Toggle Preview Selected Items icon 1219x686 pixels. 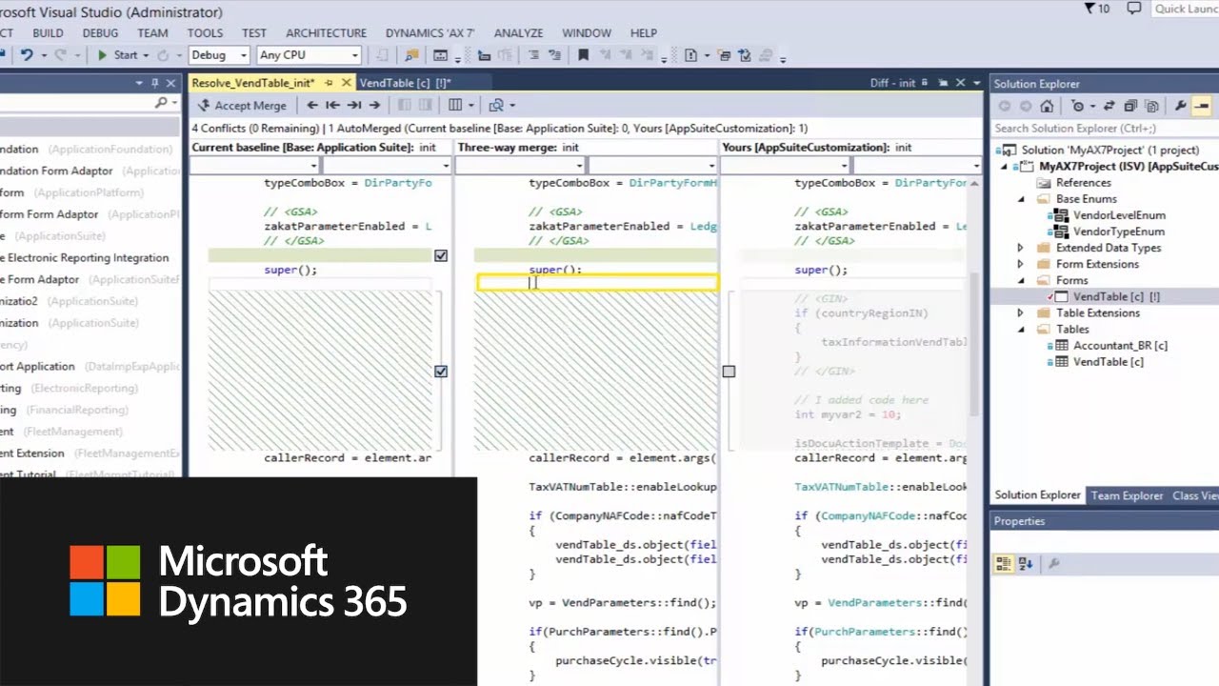tap(1202, 106)
